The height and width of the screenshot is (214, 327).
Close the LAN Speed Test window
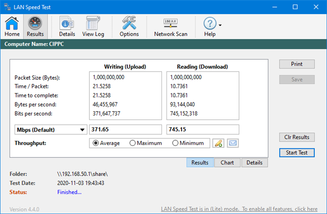[316, 7]
